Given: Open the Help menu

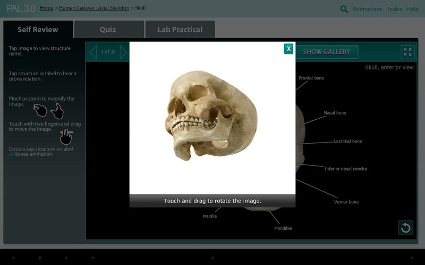Looking at the screenshot, I should pyautogui.click(x=413, y=9).
